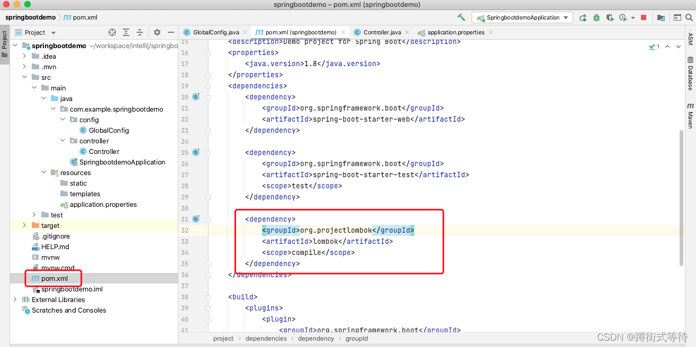Build the project with the hammer icon
This screenshot has width=696, height=347.
pyautogui.click(x=461, y=17)
